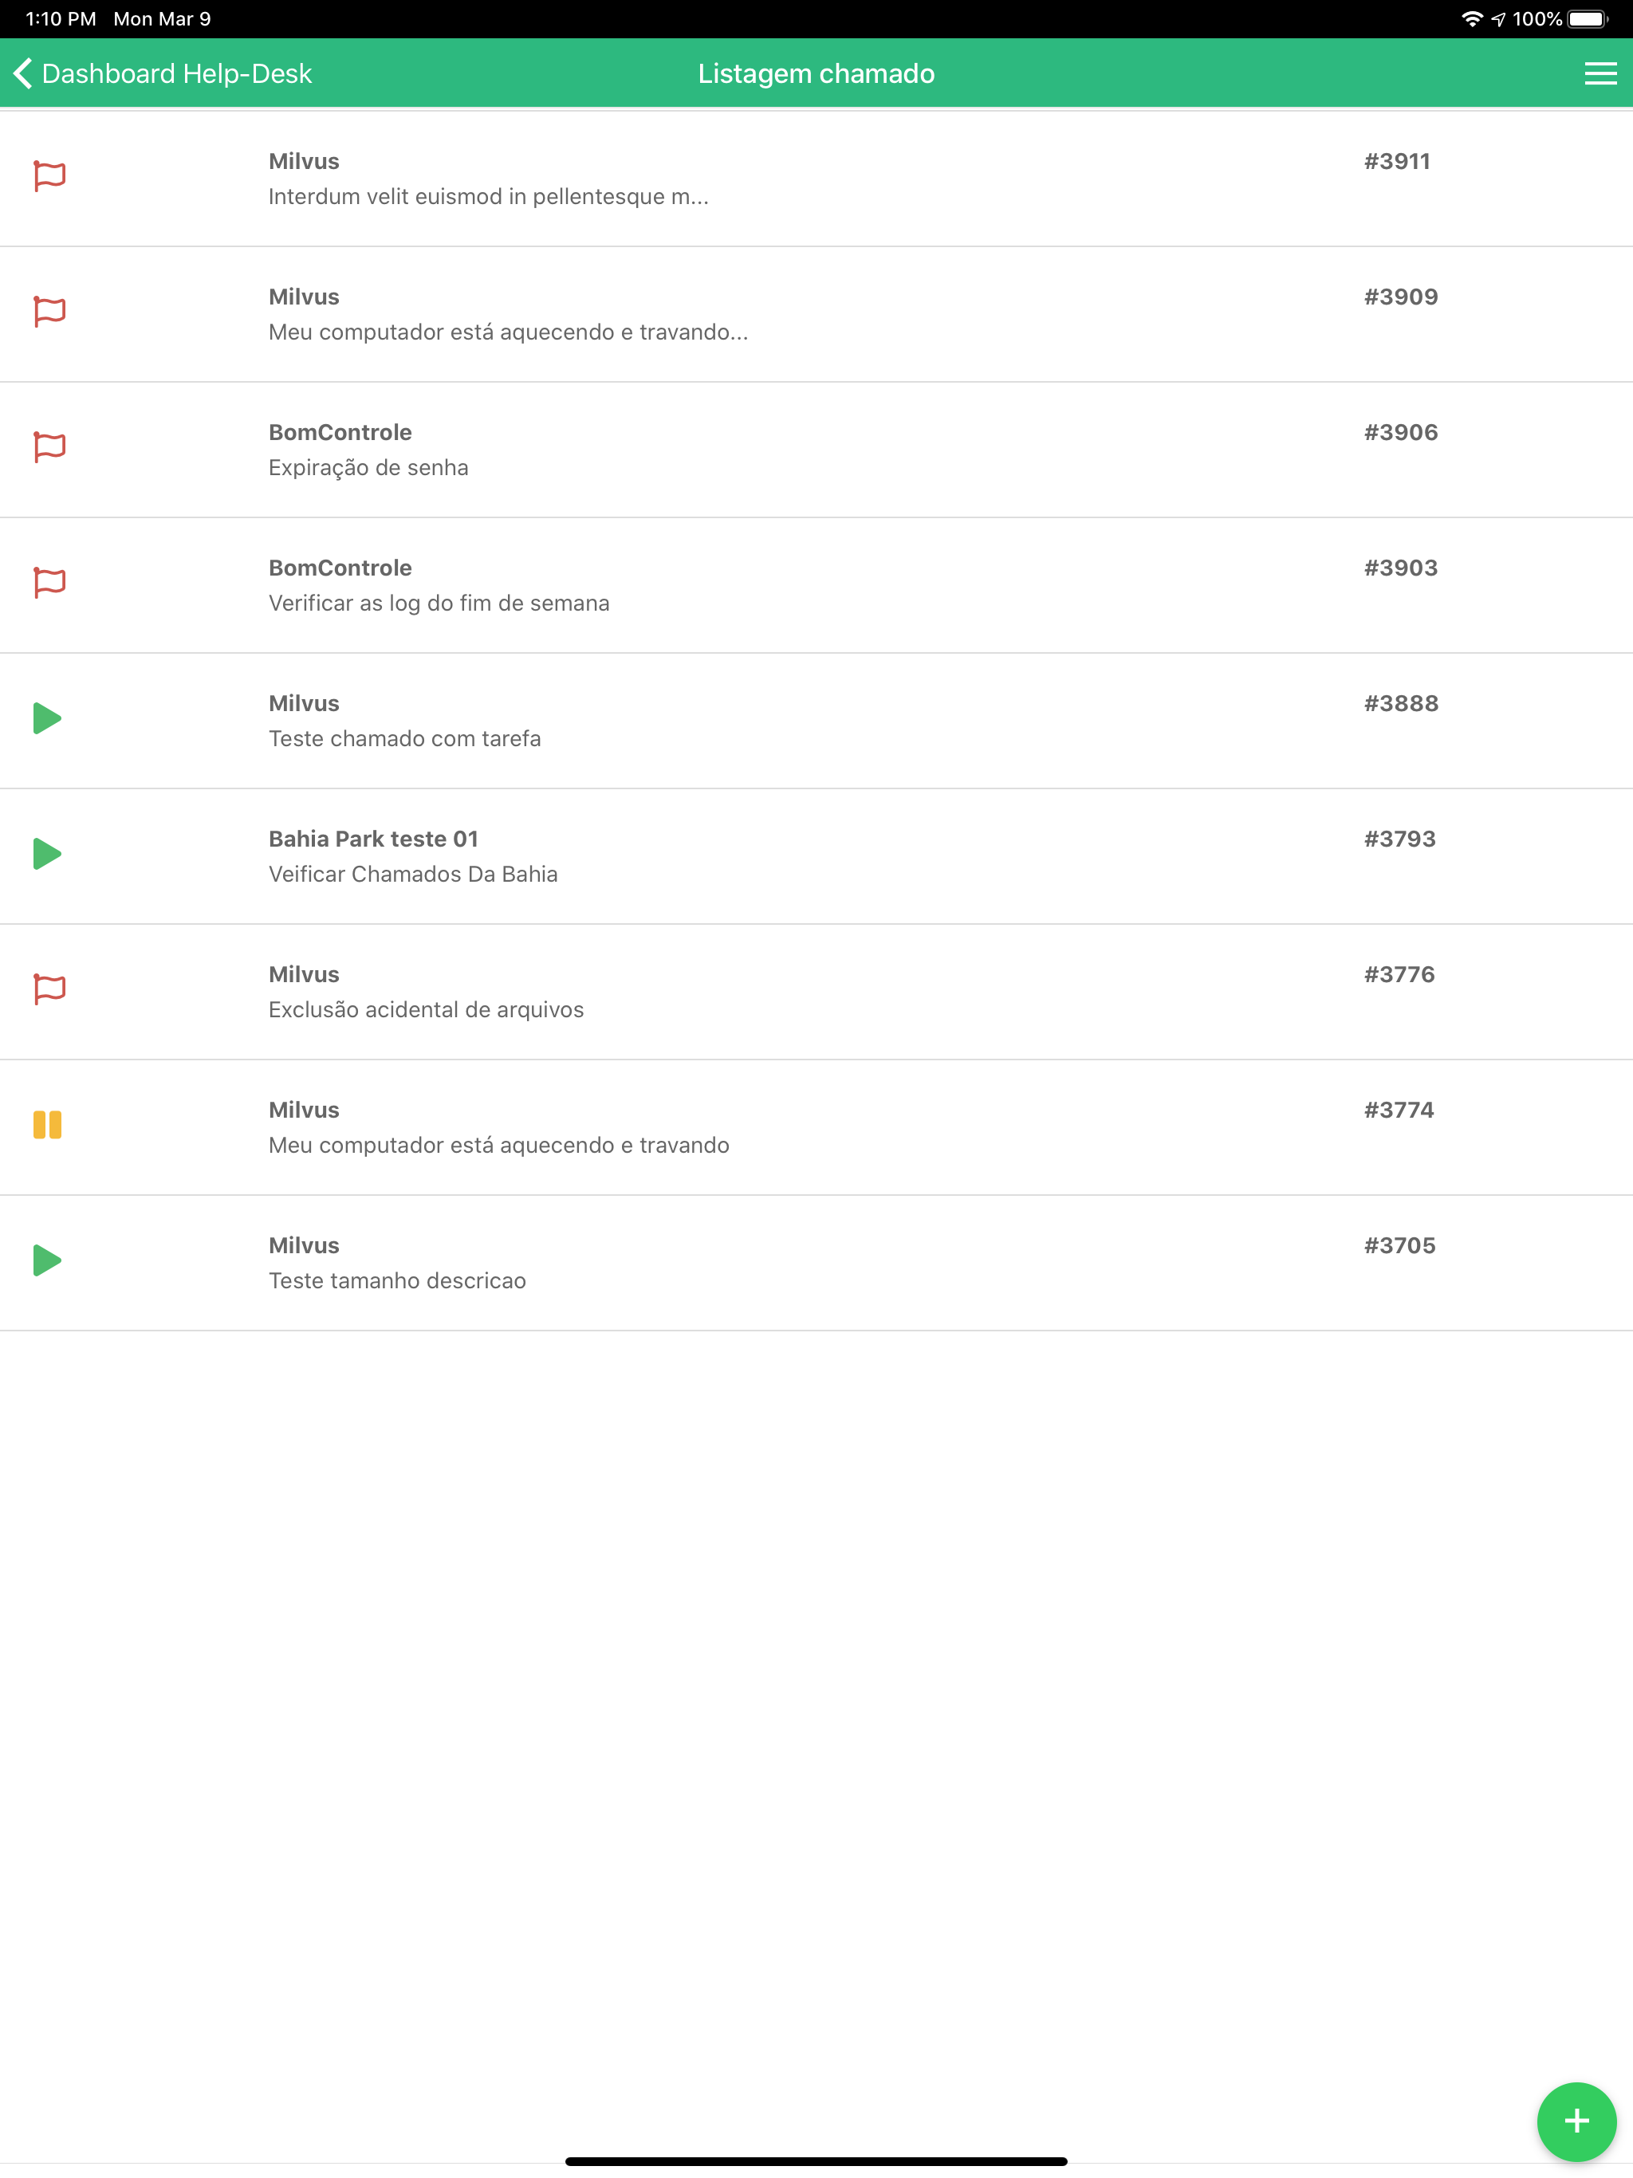The image size is (1633, 2178).
Task: Open 'Interdum velit euismod' ticket
Action: [x=816, y=179]
